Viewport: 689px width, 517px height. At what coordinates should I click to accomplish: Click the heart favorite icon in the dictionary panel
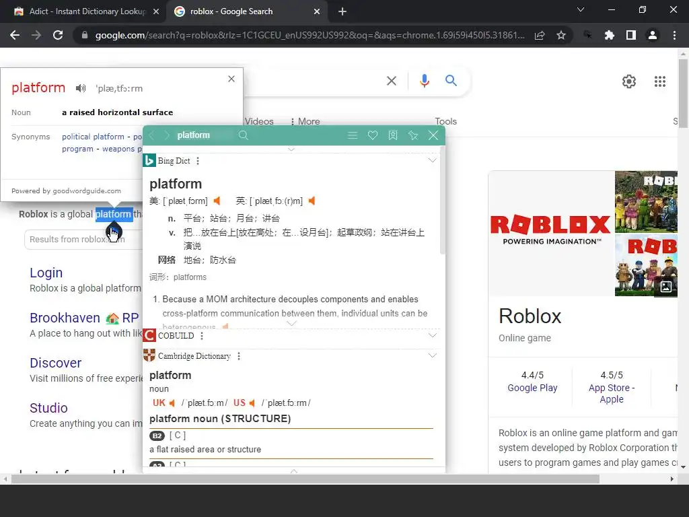point(373,135)
